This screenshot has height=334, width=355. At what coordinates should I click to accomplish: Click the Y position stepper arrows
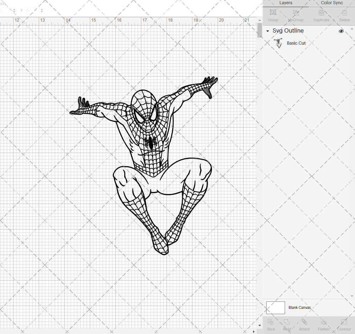pos(42,10)
